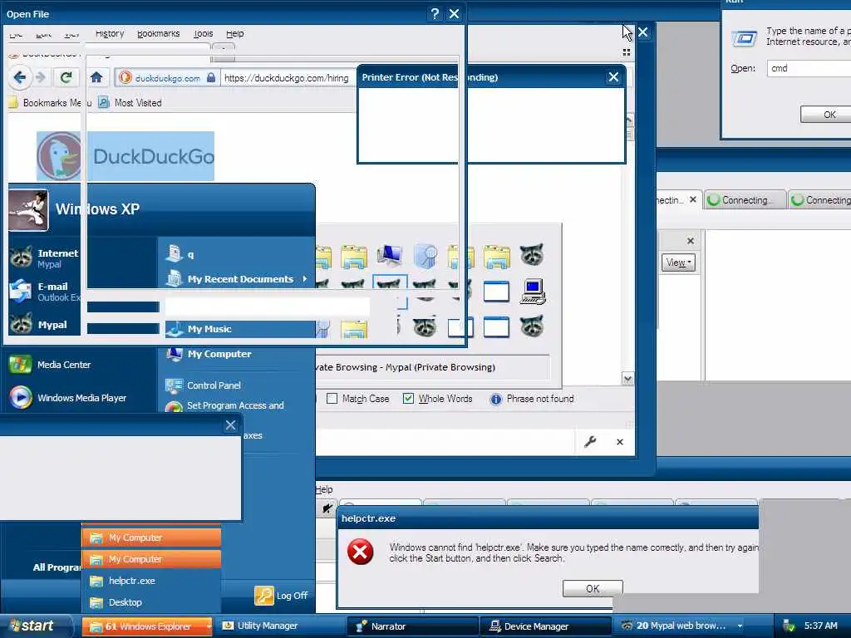The width and height of the screenshot is (851, 638).
Task: Click the grid icon below the cursor
Action: [x=627, y=52]
